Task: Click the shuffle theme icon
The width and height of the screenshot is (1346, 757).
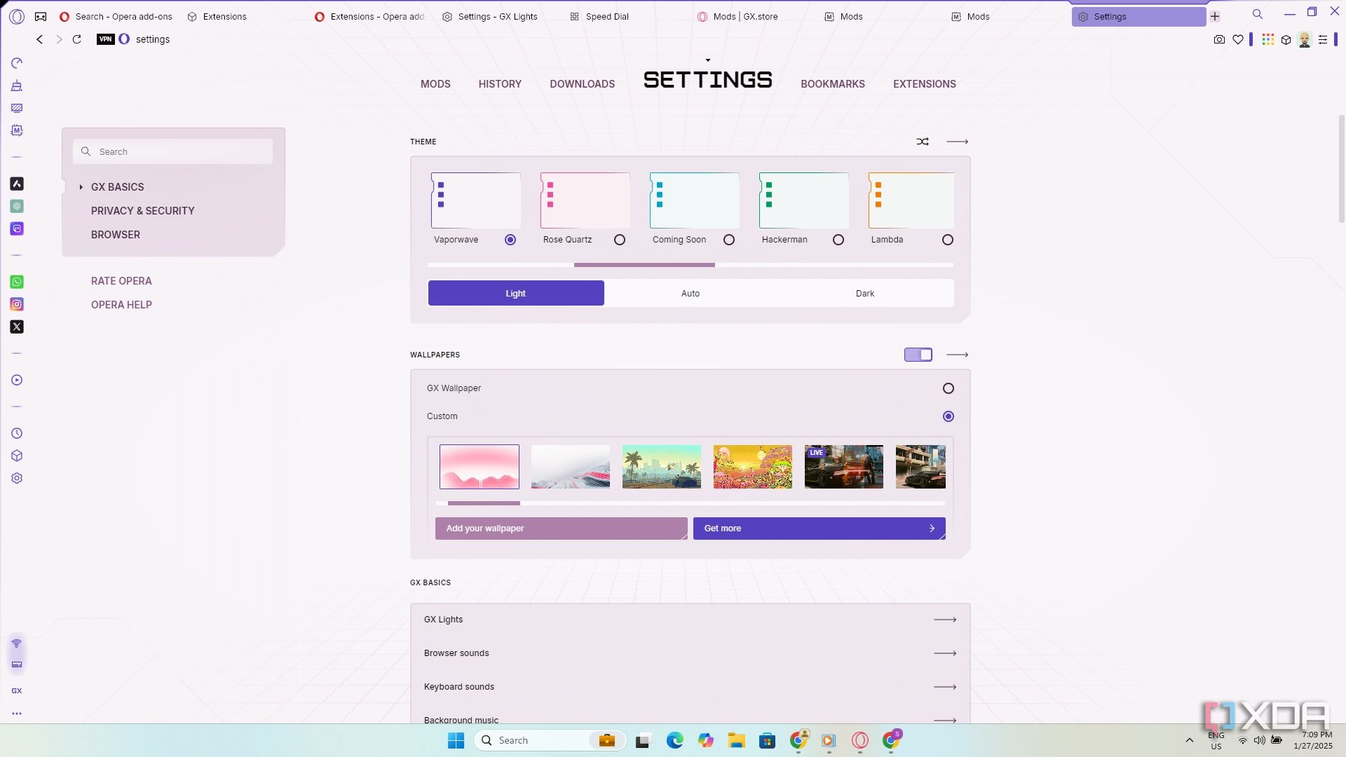Action: coord(922,140)
